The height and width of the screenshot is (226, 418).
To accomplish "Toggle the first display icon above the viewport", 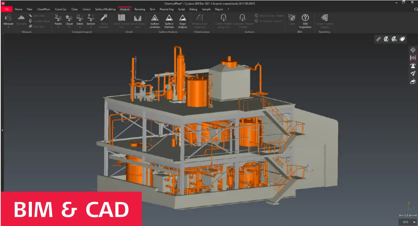I will pos(379,40).
